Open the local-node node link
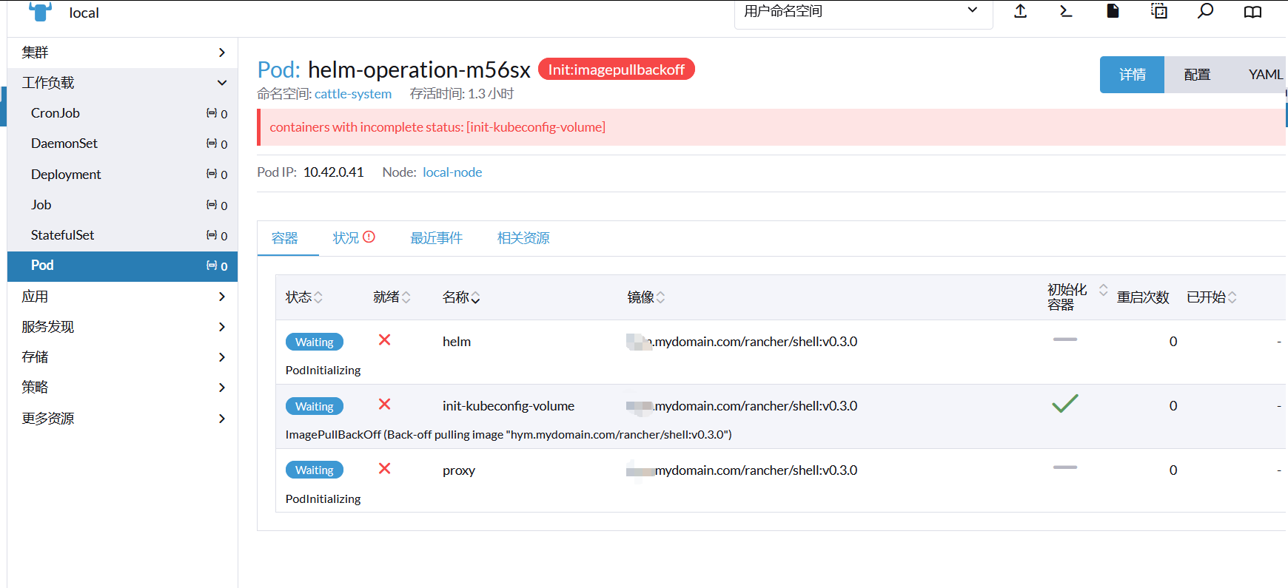1288x588 pixels. [452, 172]
